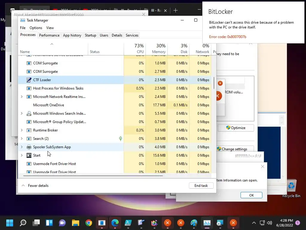
Task: Click the Microsoft Windows Search Indexer icon
Action: click(x=29, y=114)
